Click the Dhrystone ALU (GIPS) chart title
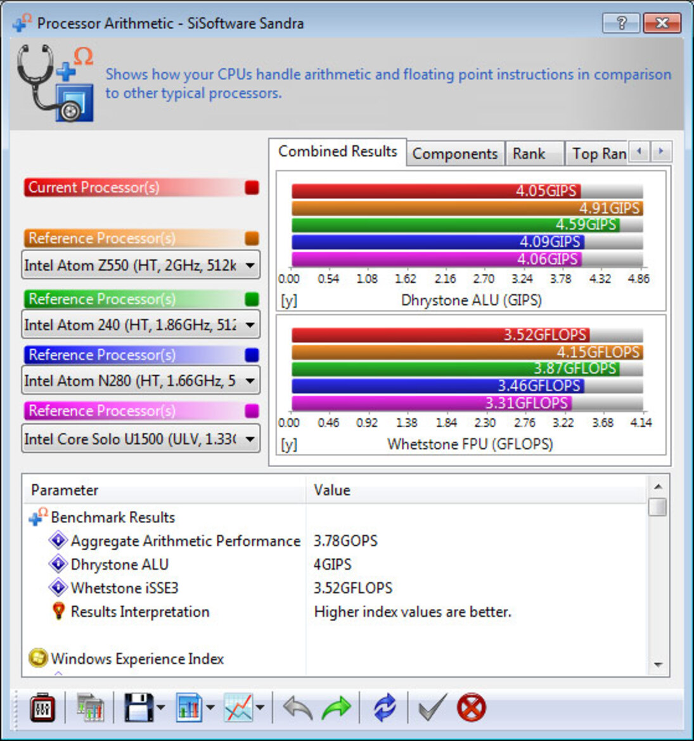The image size is (694, 741). (x=471, y=300)
